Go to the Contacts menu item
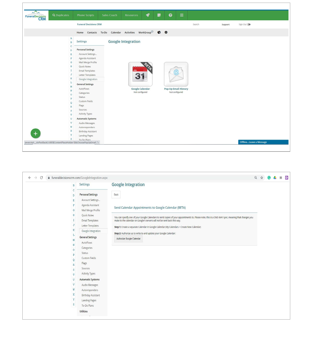The height and width of the screenshot is (337, 312). click(92, 33)
